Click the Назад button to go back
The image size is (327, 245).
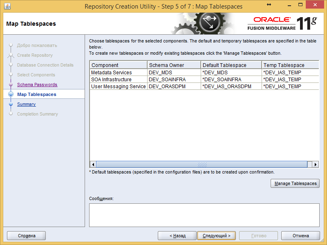pyautogui.click(x=177, y=236)
